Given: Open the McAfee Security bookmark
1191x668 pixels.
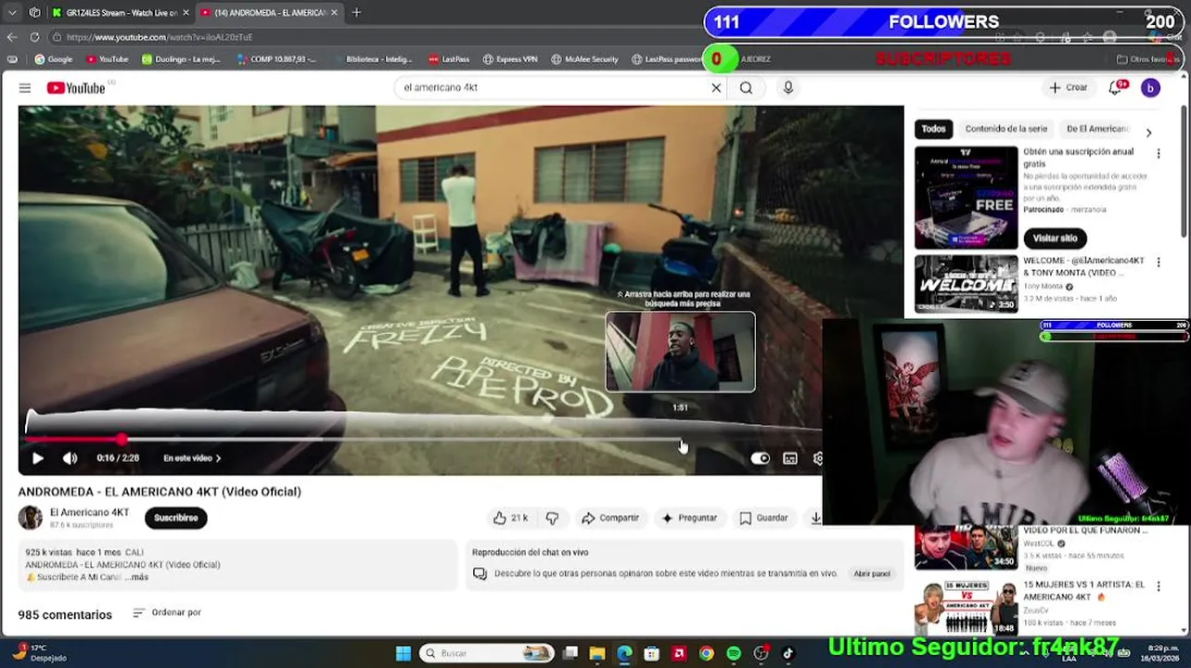Looking at the screenshot, I should tap(584, 59).
